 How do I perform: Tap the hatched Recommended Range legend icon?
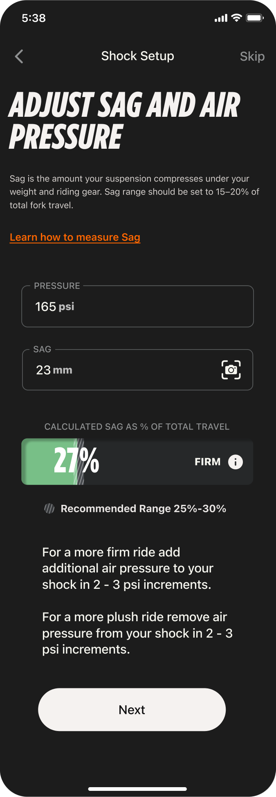pos(49,509)
